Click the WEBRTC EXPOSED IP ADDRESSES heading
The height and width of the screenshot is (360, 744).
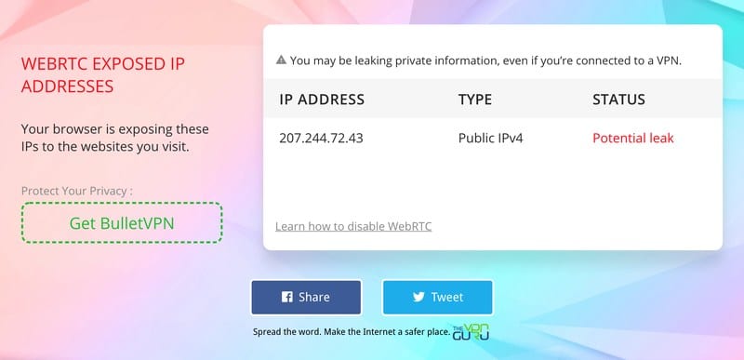click(103, 75)
